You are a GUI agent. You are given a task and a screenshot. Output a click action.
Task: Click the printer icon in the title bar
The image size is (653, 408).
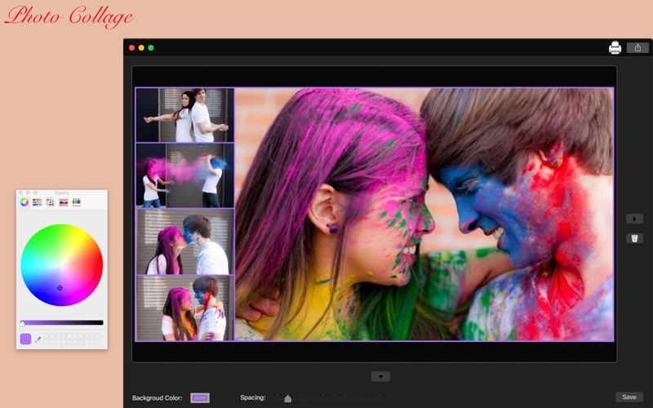pos(615,48)
